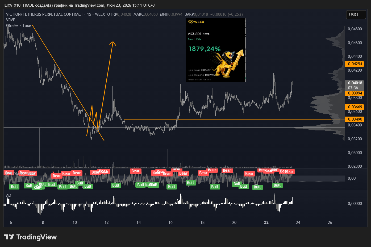Click date 16 on time axis
Viewport: 371px width, 247px height.
170,223
